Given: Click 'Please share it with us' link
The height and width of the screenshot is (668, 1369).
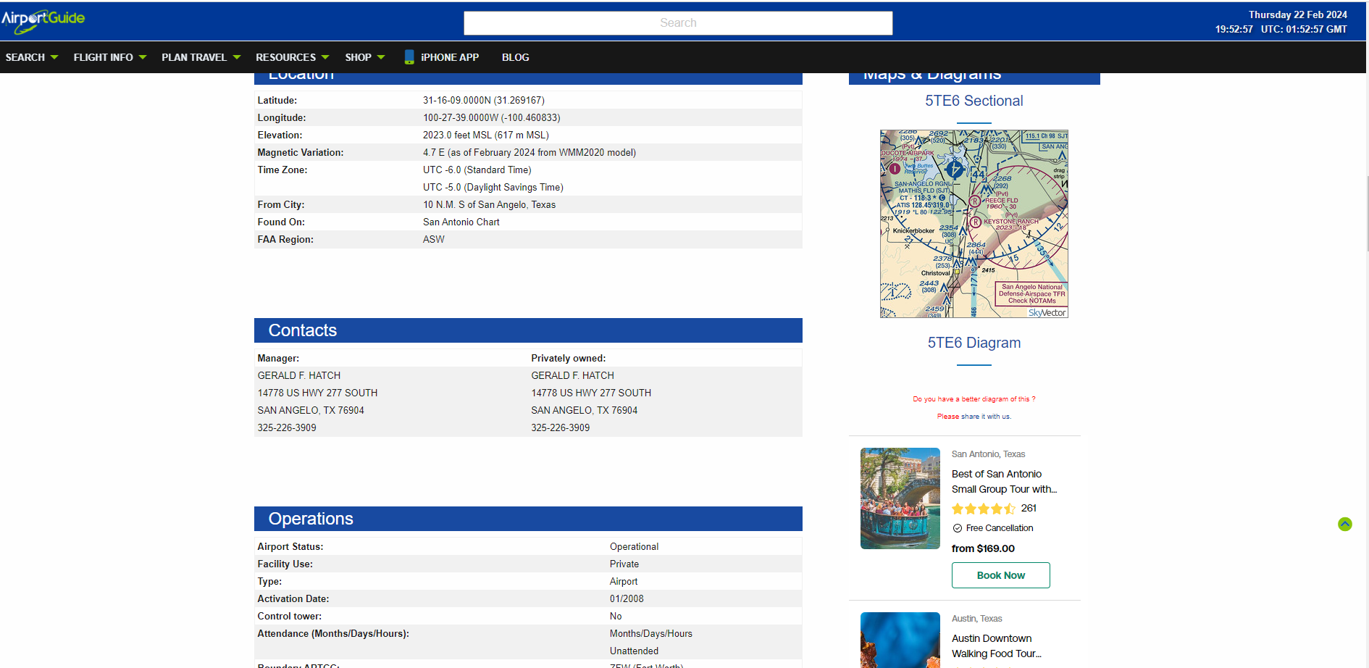Looking at the screenshot, I should [974, 417].
